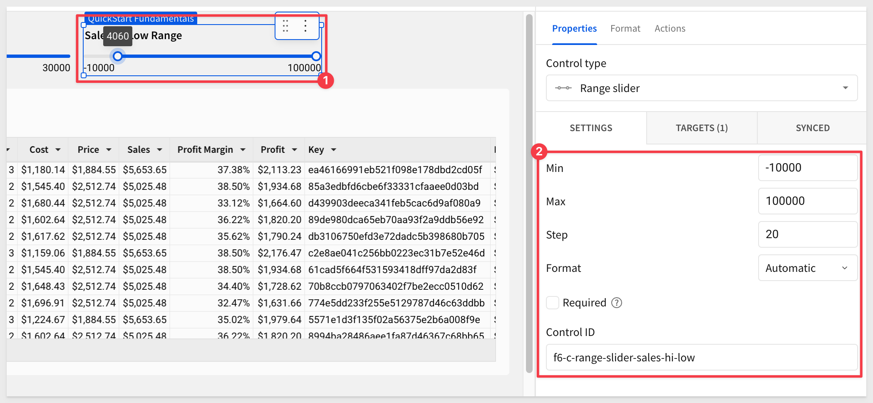
Task: Open the TARGETS (1) section
Action: tap(702, 128)
